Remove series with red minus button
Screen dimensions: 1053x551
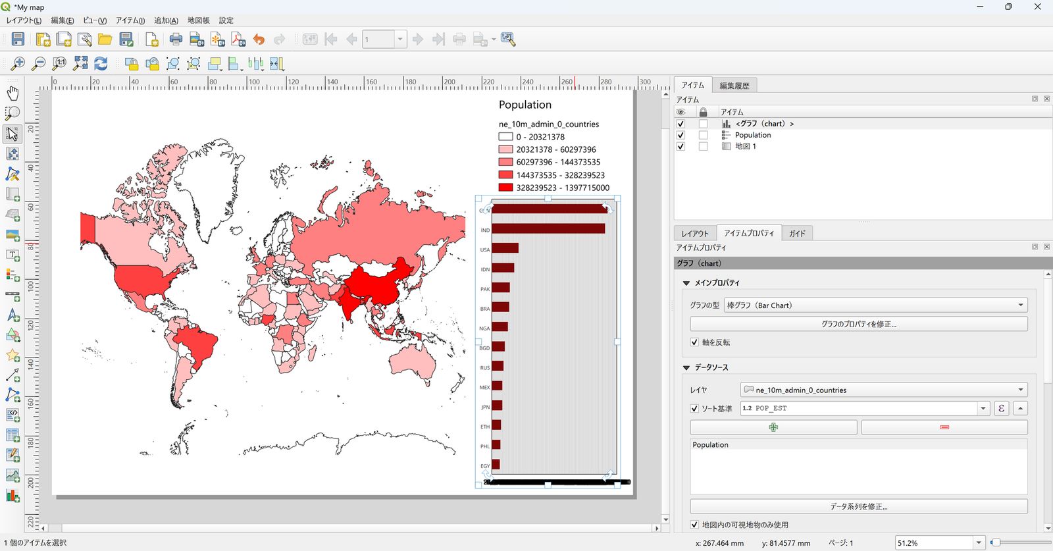point(944,427)
